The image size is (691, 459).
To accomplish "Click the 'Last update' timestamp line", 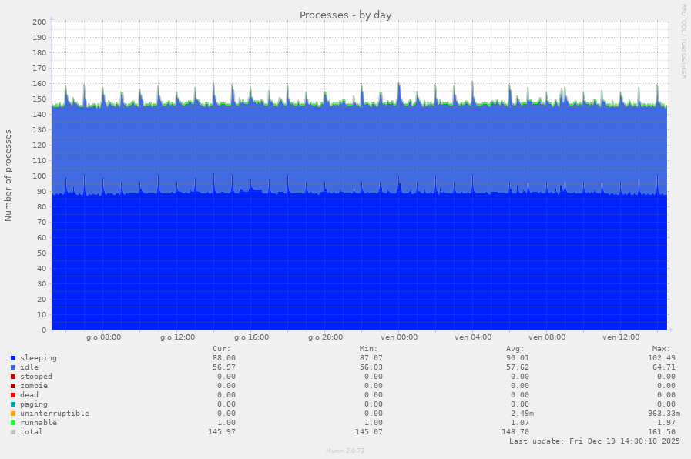I will pyautogui.click(x=592, y=441).
